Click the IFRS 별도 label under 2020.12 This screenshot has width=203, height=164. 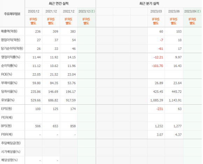click(33, 21)
